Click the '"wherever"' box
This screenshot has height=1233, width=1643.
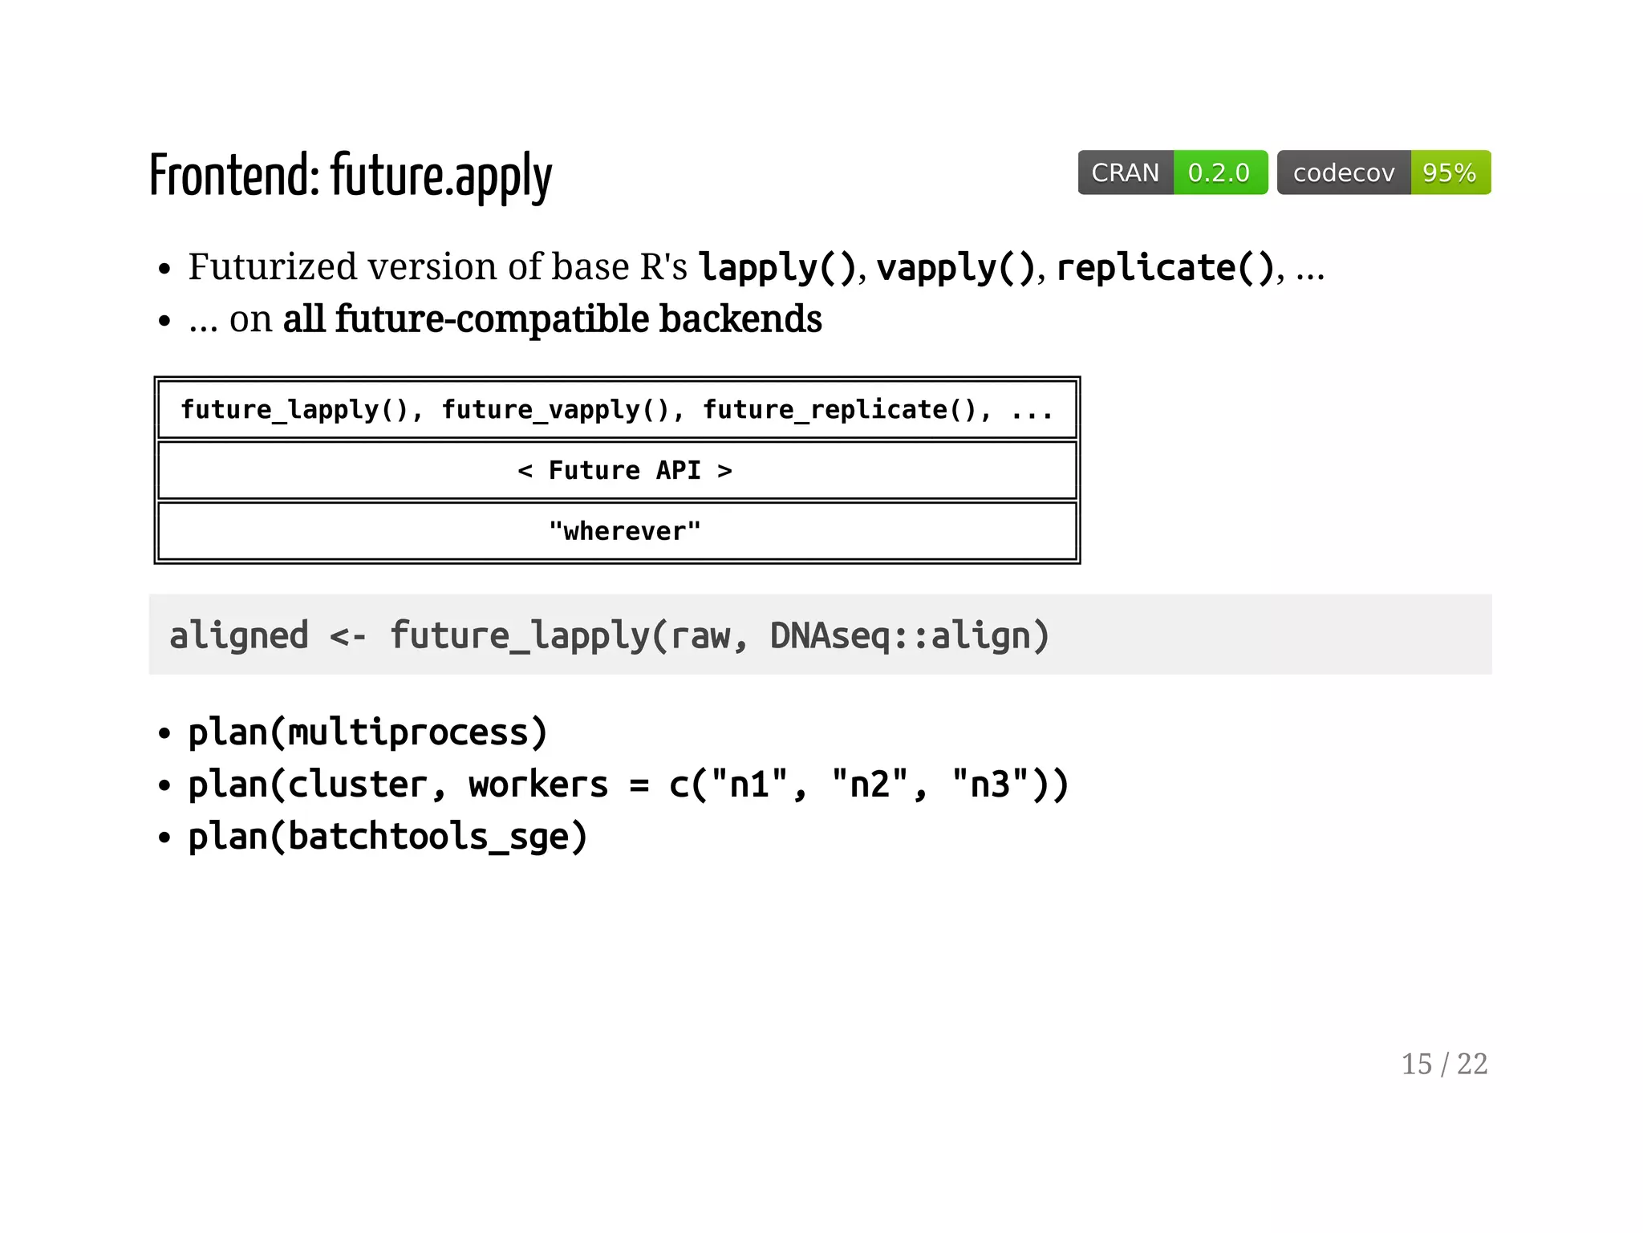coord(617,531)
